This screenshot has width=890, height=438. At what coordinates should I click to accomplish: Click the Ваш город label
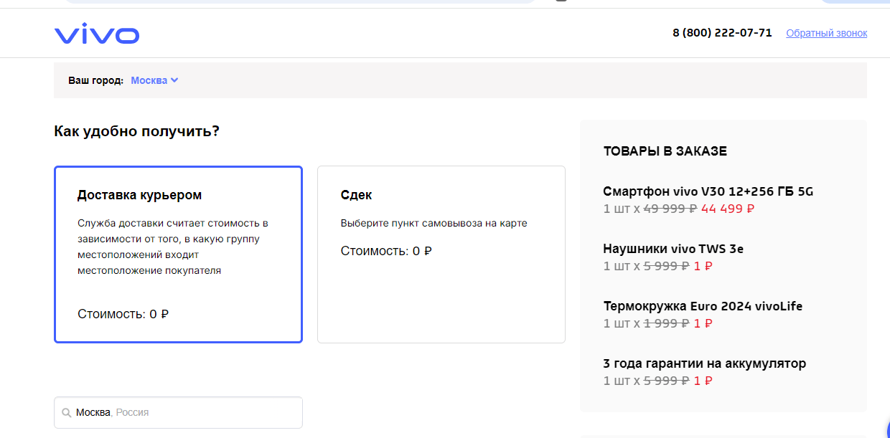coord(95,80)
